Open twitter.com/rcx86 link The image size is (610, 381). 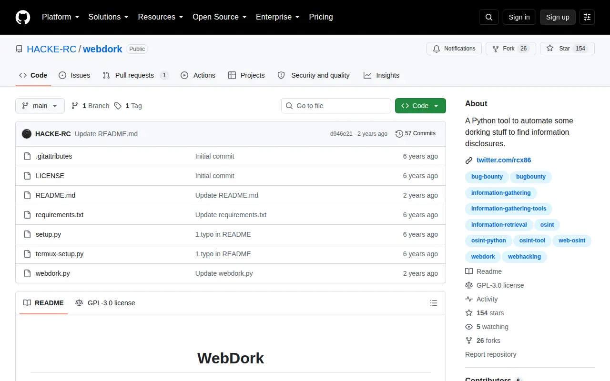tap(504, 160)
